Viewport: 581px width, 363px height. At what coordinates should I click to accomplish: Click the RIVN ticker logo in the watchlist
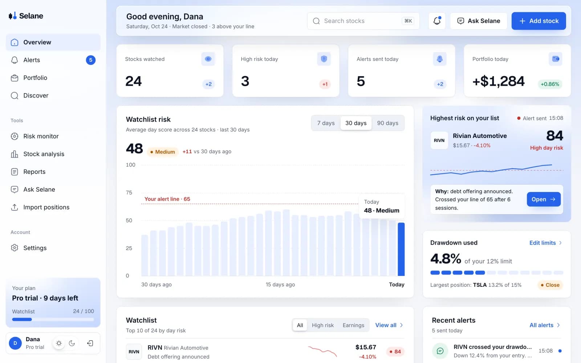click(134, 352)
